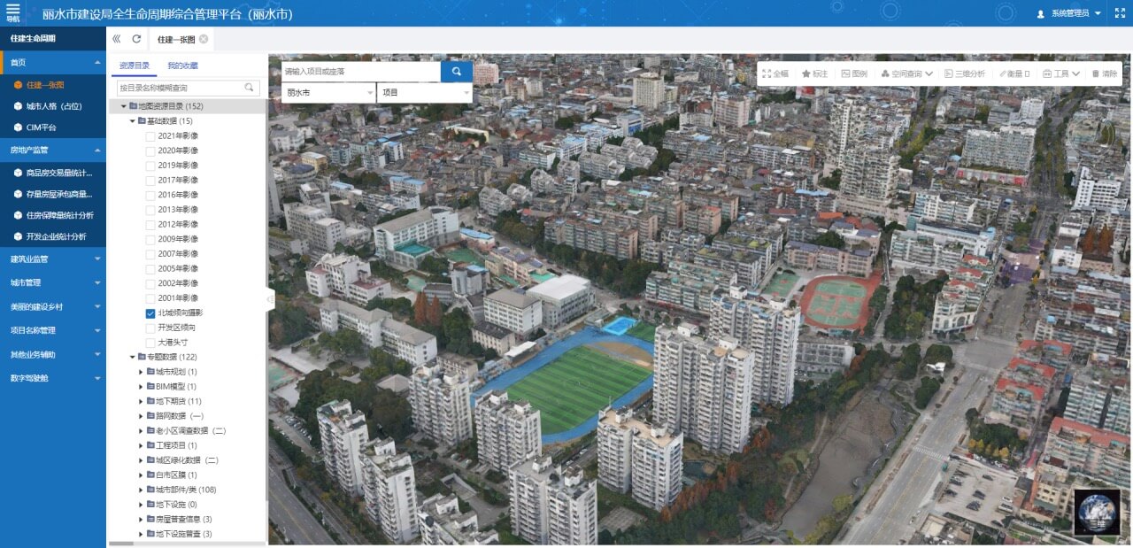Open the 图例 legend tool
Screen dimensions: 1133x548
pos(854,73)
